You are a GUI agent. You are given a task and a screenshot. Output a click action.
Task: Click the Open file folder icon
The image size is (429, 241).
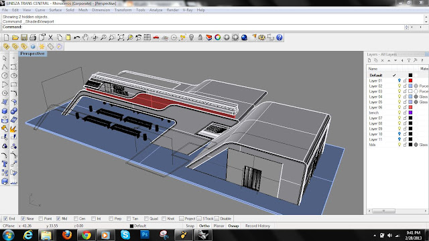(15, 37)
